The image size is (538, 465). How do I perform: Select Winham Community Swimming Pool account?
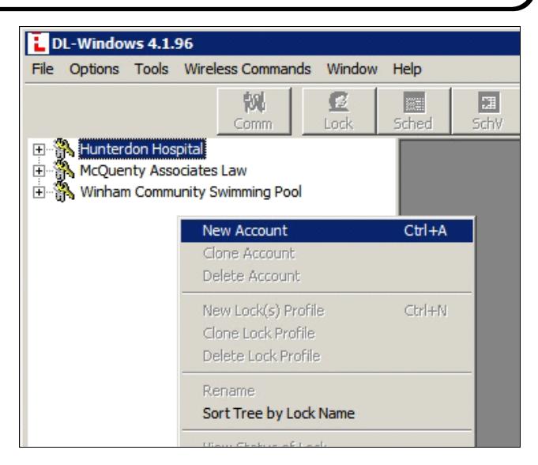(x=190, y=192)
